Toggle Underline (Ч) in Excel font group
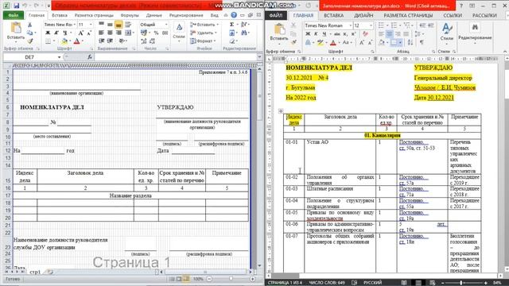 coord(65,33)
